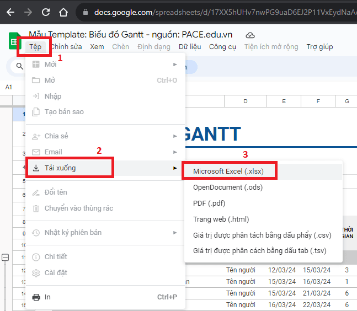Select Microsoft Excel (.xlsx) download option
This screenshot has width=357, height=311.
click(x=228, y=171)
